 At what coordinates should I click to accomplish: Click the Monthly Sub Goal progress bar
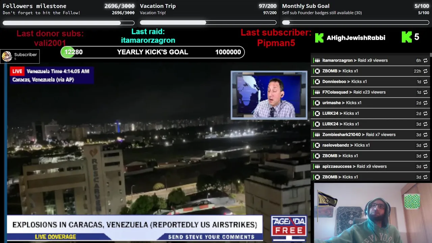(x=356, y=23)
